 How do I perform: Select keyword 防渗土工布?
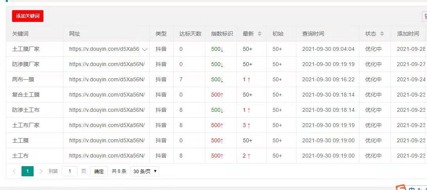pyautogui.click(x=26, y=110)
